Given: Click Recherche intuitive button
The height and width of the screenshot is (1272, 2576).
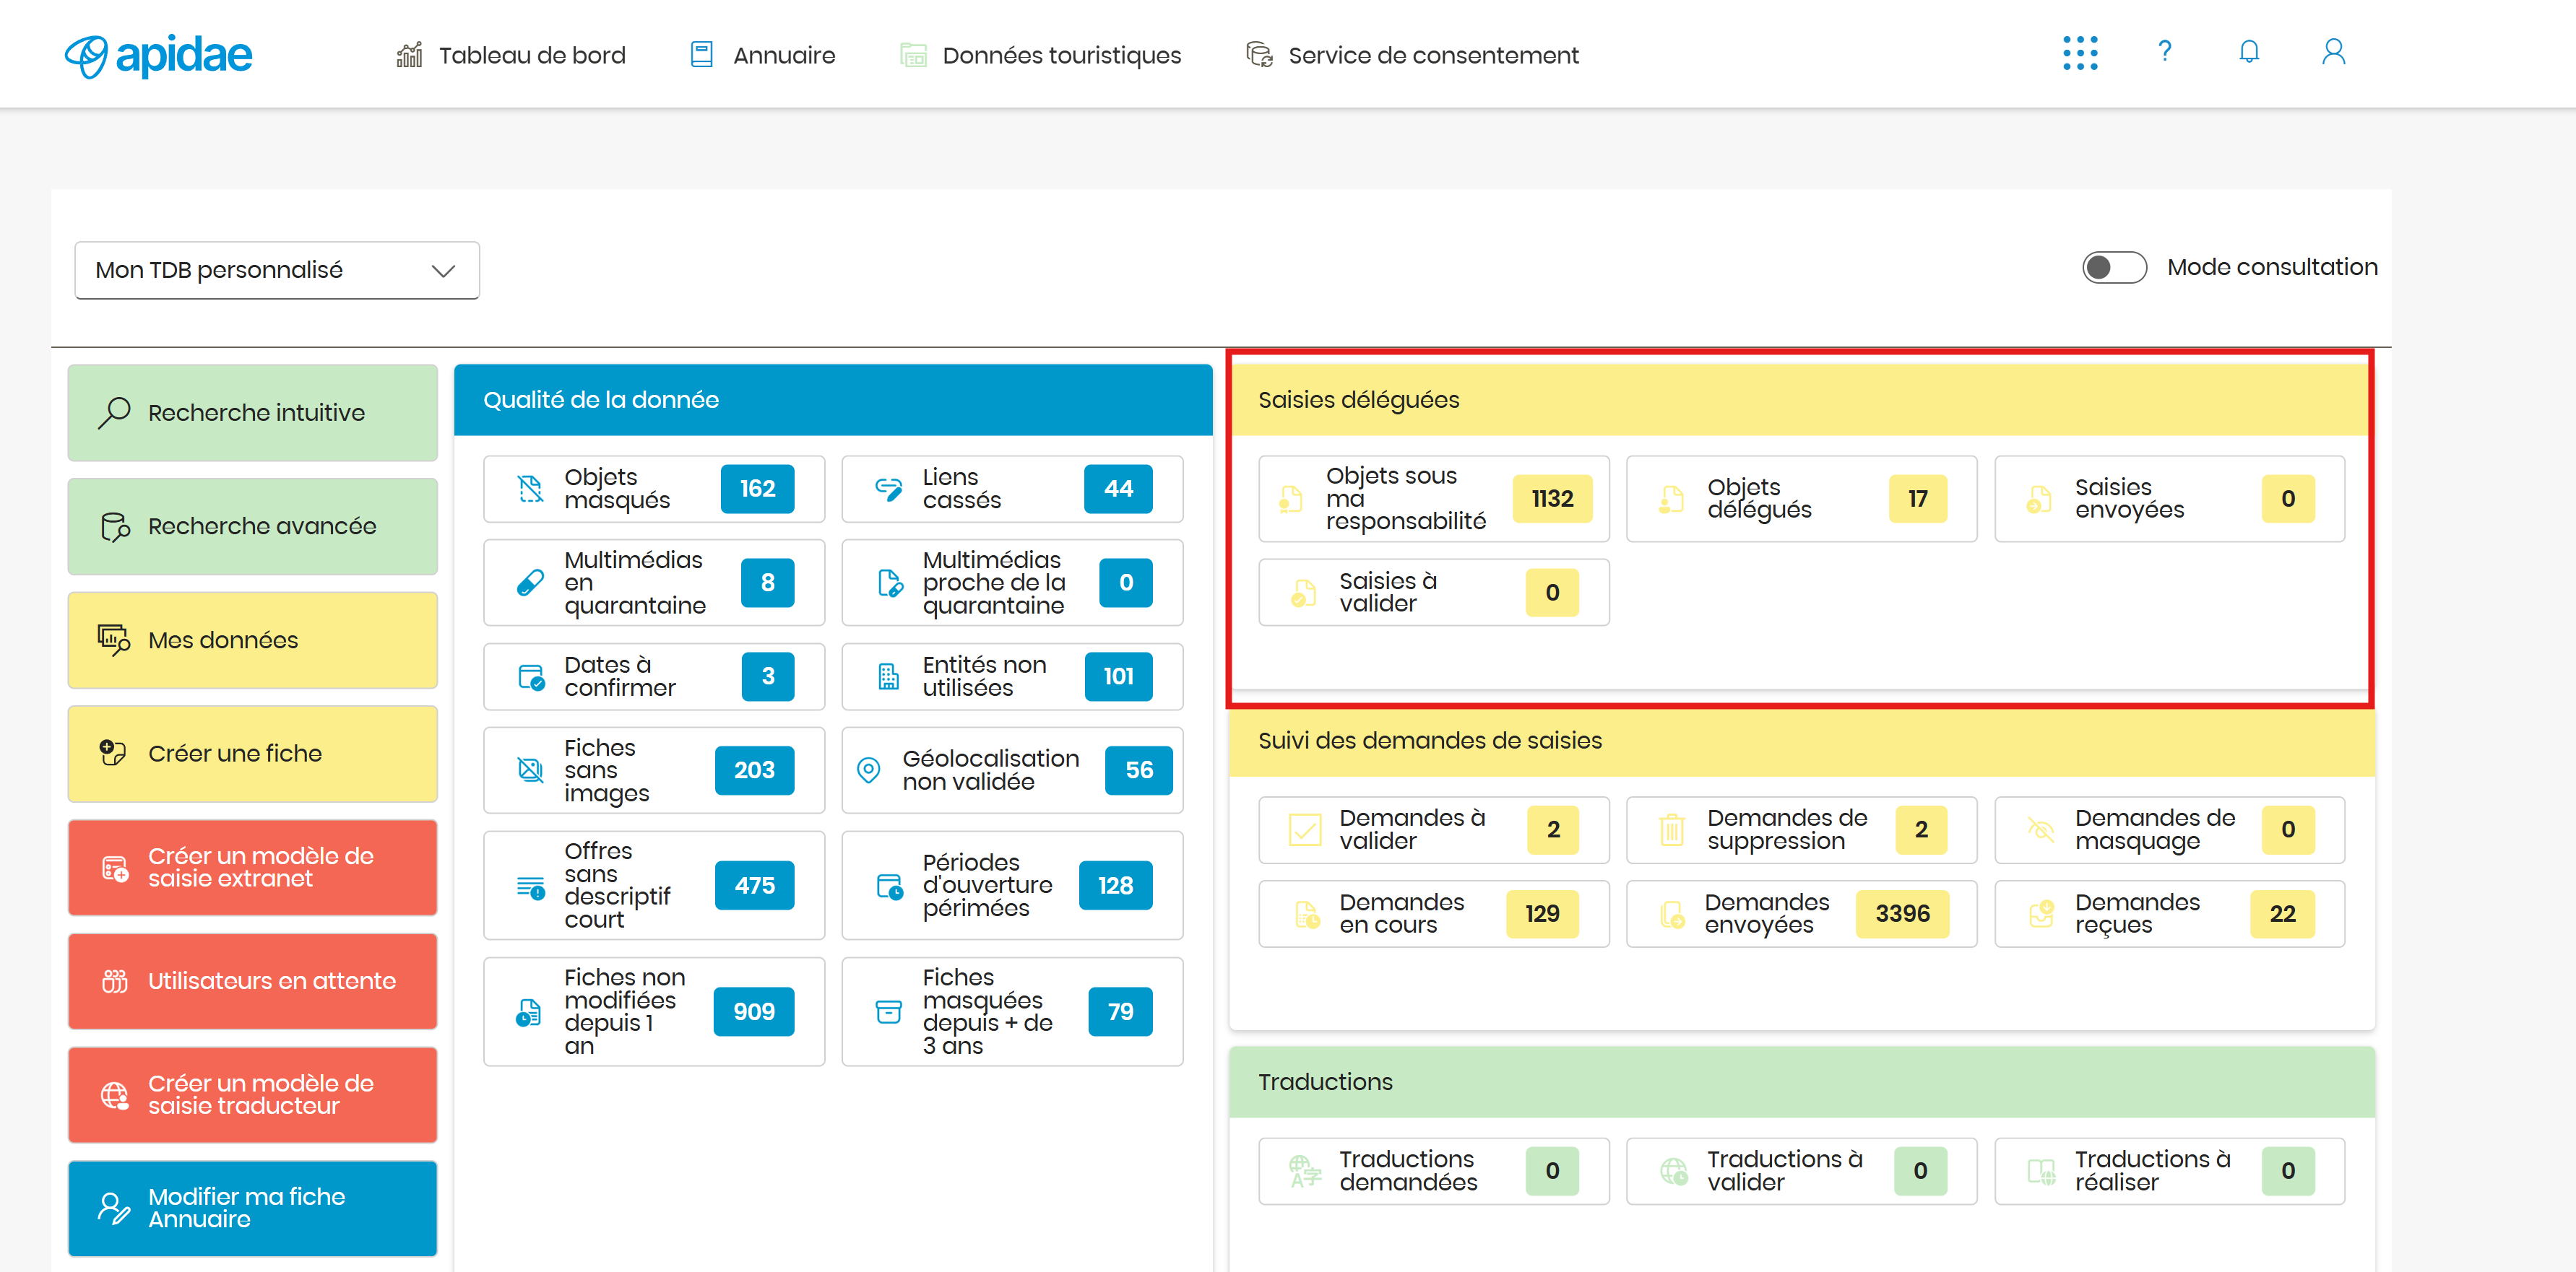Looking at the screenshot, I should coord(253,413).
